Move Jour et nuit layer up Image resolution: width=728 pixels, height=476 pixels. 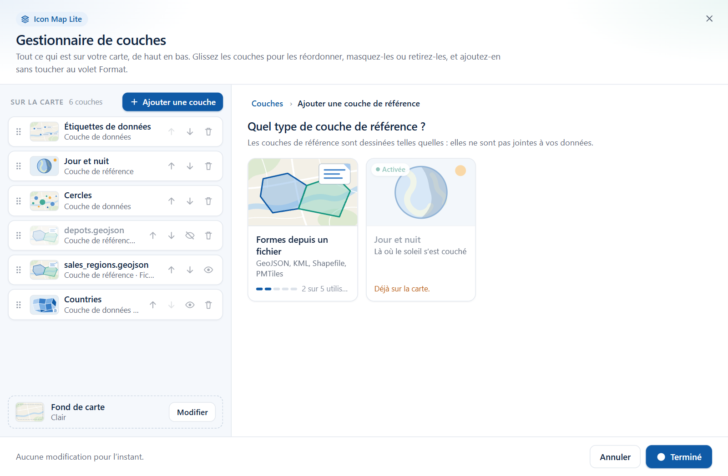(172, 166)
